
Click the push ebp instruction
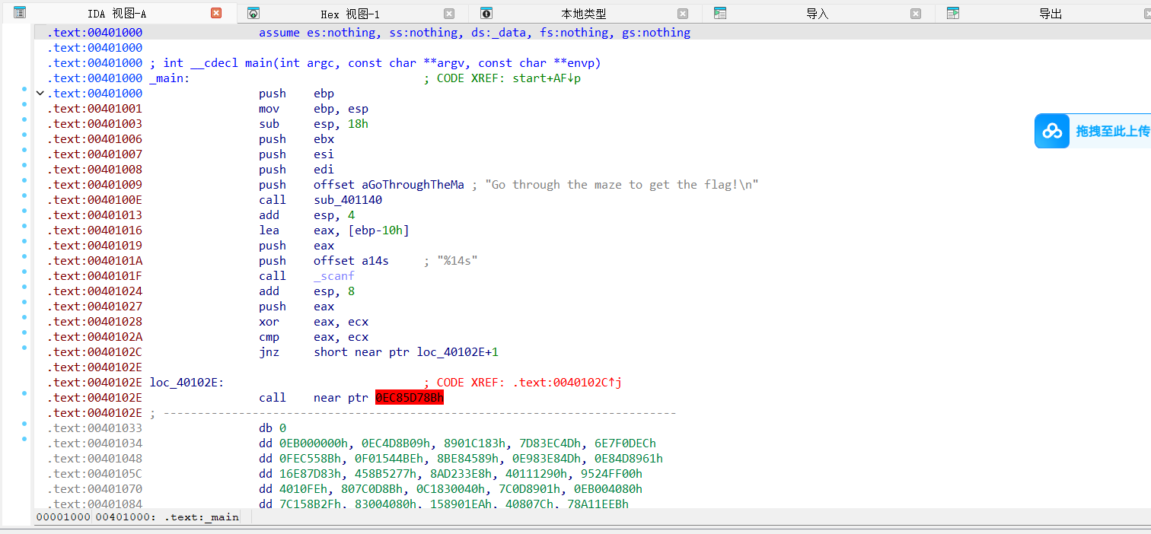296,94
